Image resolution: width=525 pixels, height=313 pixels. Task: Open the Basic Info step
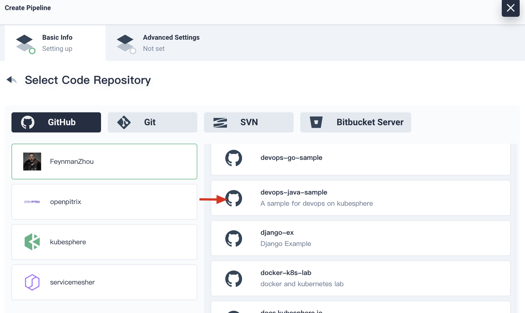[x=55, y=43]
